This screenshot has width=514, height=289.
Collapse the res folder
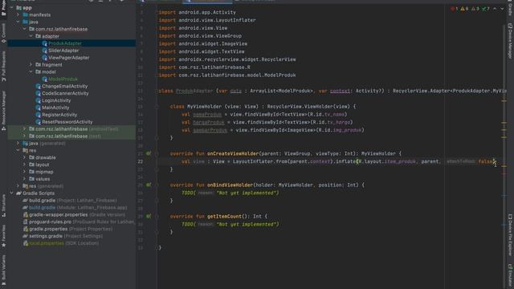(18, 150)
